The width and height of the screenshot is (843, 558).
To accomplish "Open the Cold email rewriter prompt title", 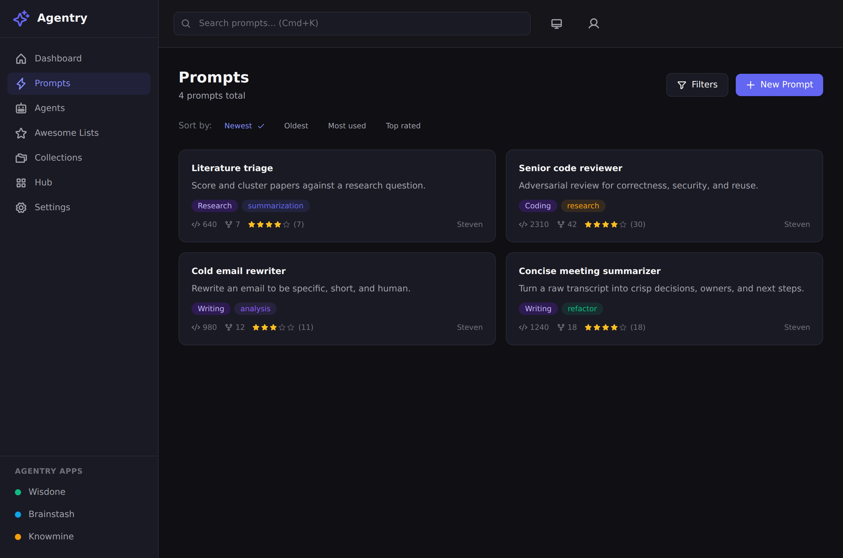I will click(238, 271).
